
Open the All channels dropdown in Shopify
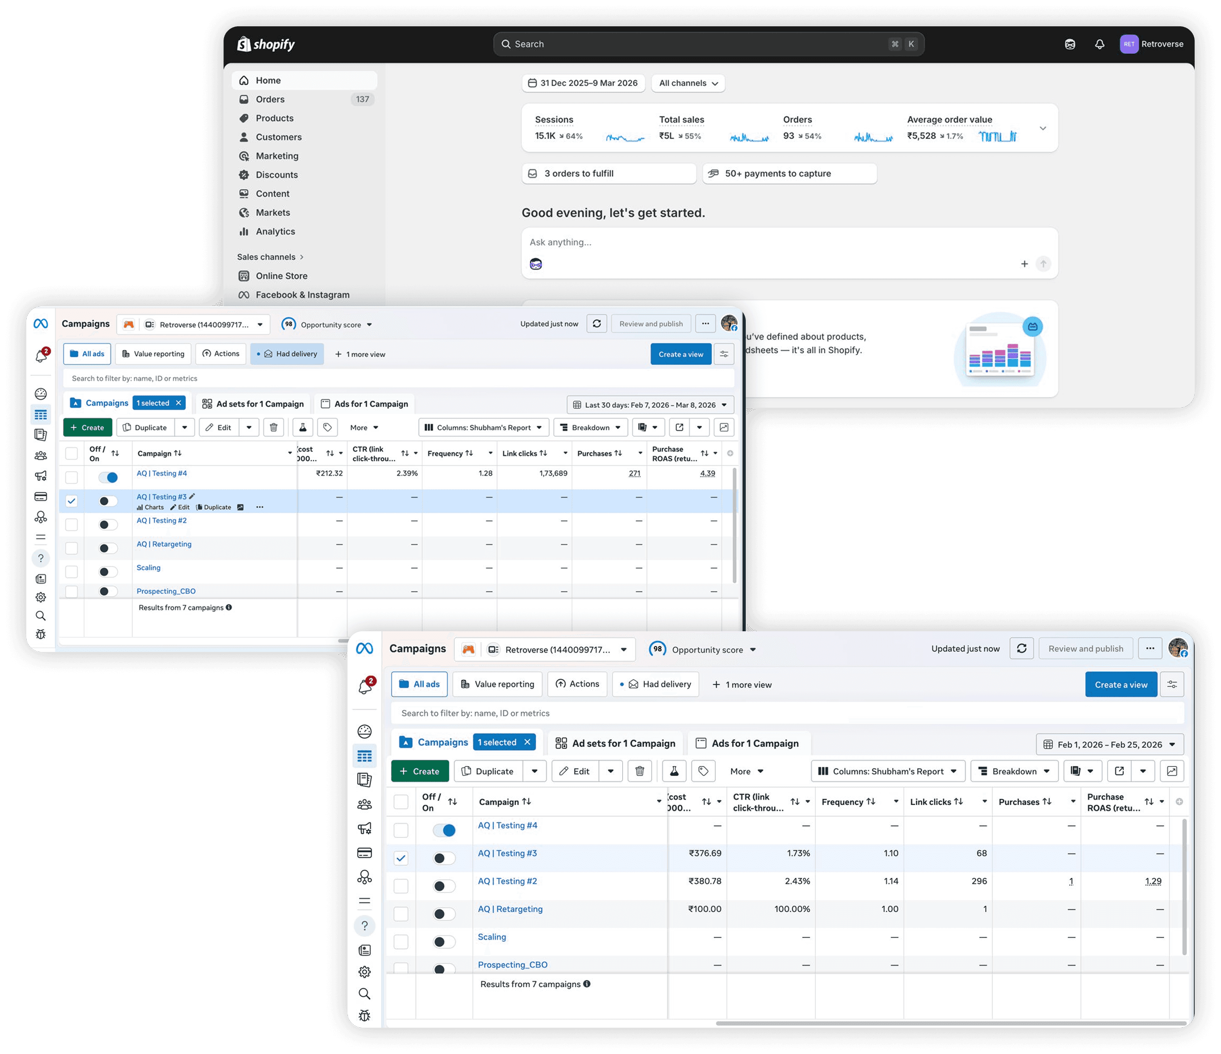[688, 83]
